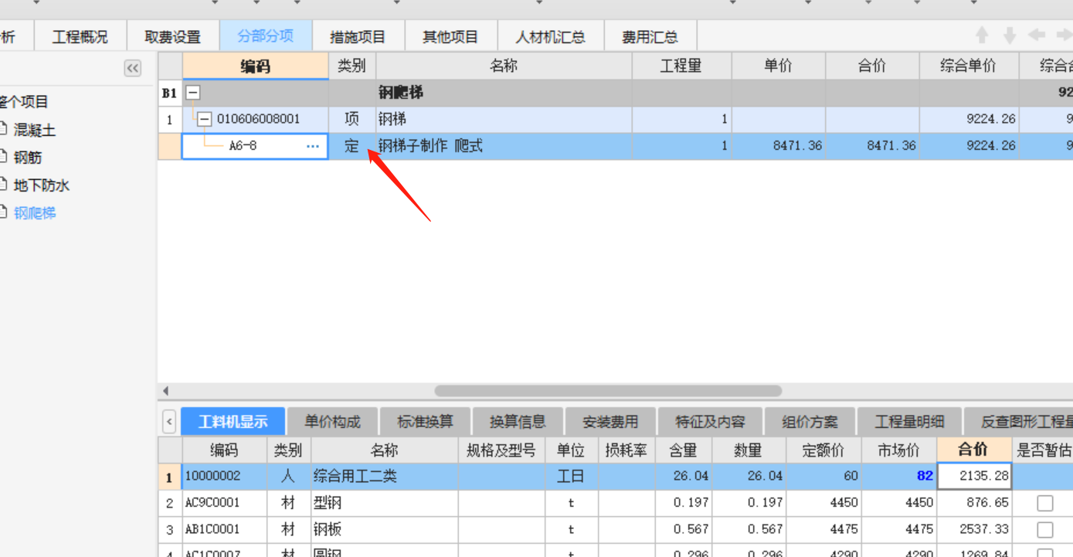The image size is (1073, 557).
Task: Click the 钢梯子制作 爬式 name cell
Action: (x=504, y=146)
